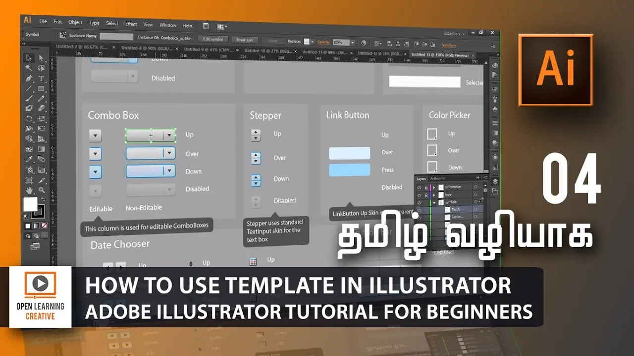Image resolution: width=634 pixels, height=356 pixels.
Task: Select the Pencil tool
Action: (x=41, y=98)
